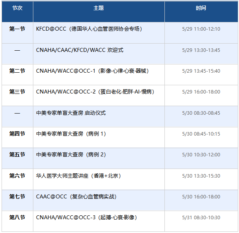Click the time 5/30 16:00-18:00
The image size is (239, 233).
pos(201,197)
